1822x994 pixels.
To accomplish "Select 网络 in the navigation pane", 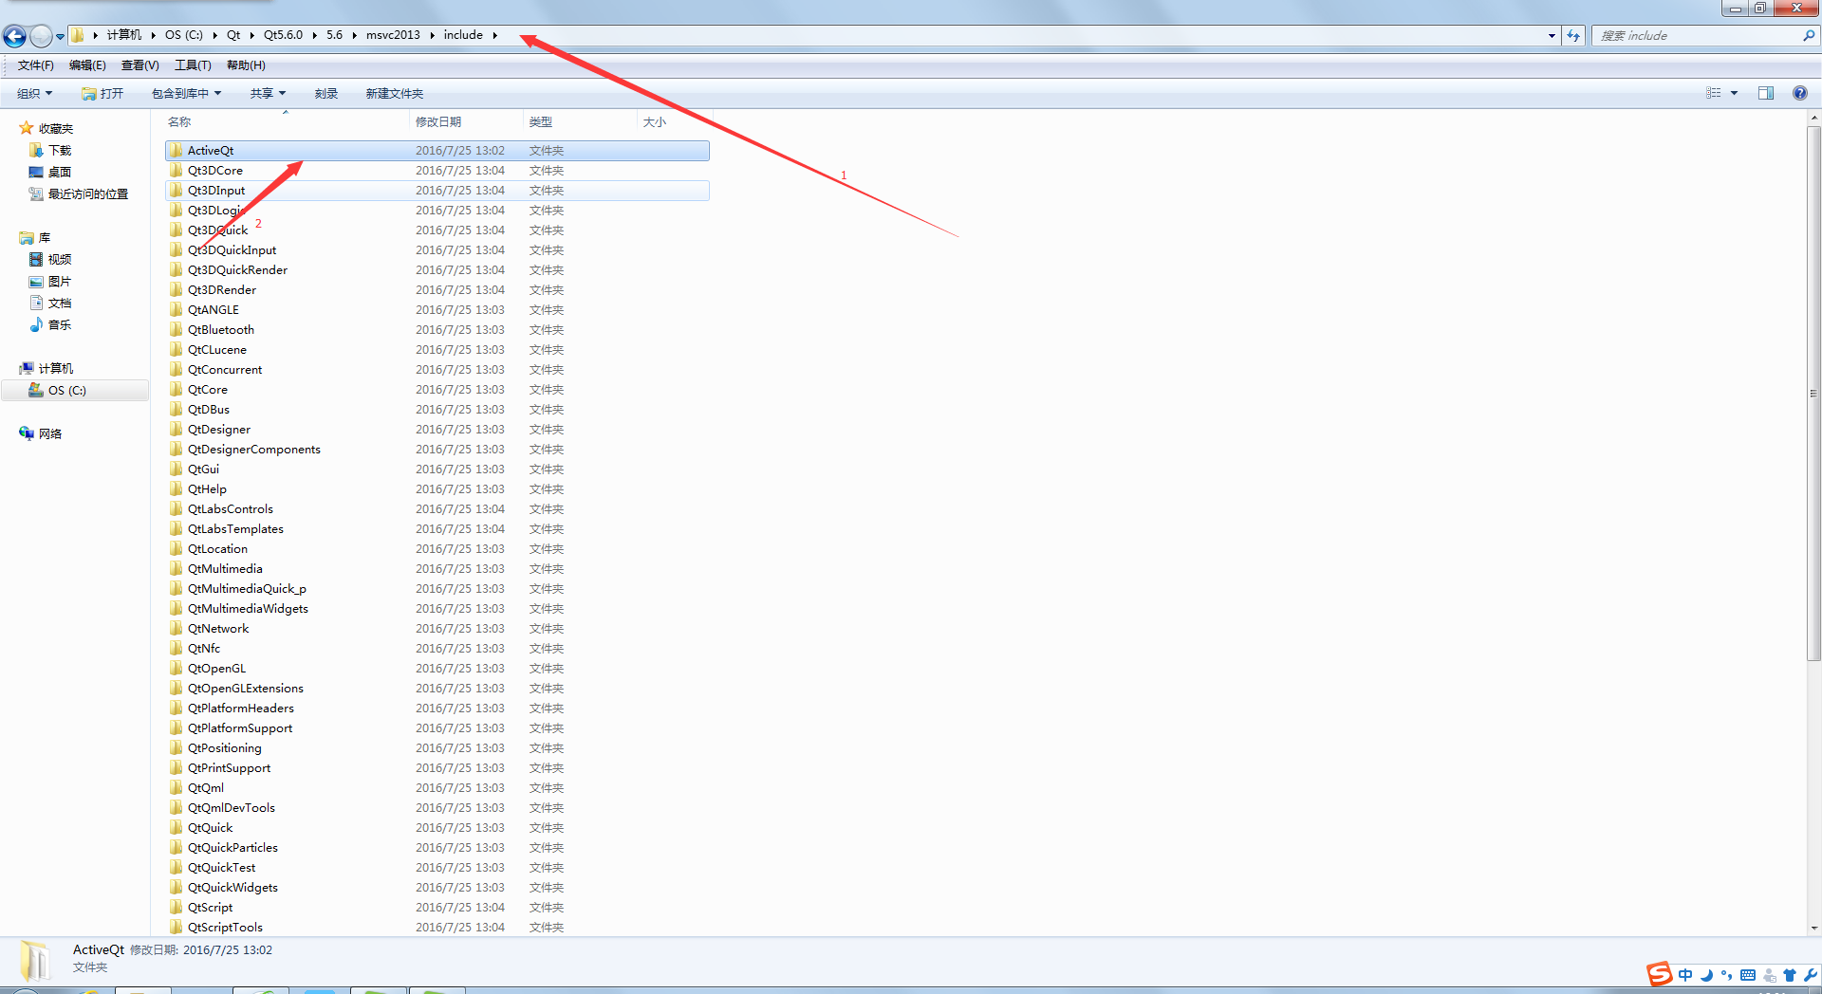I will (50, 433).
